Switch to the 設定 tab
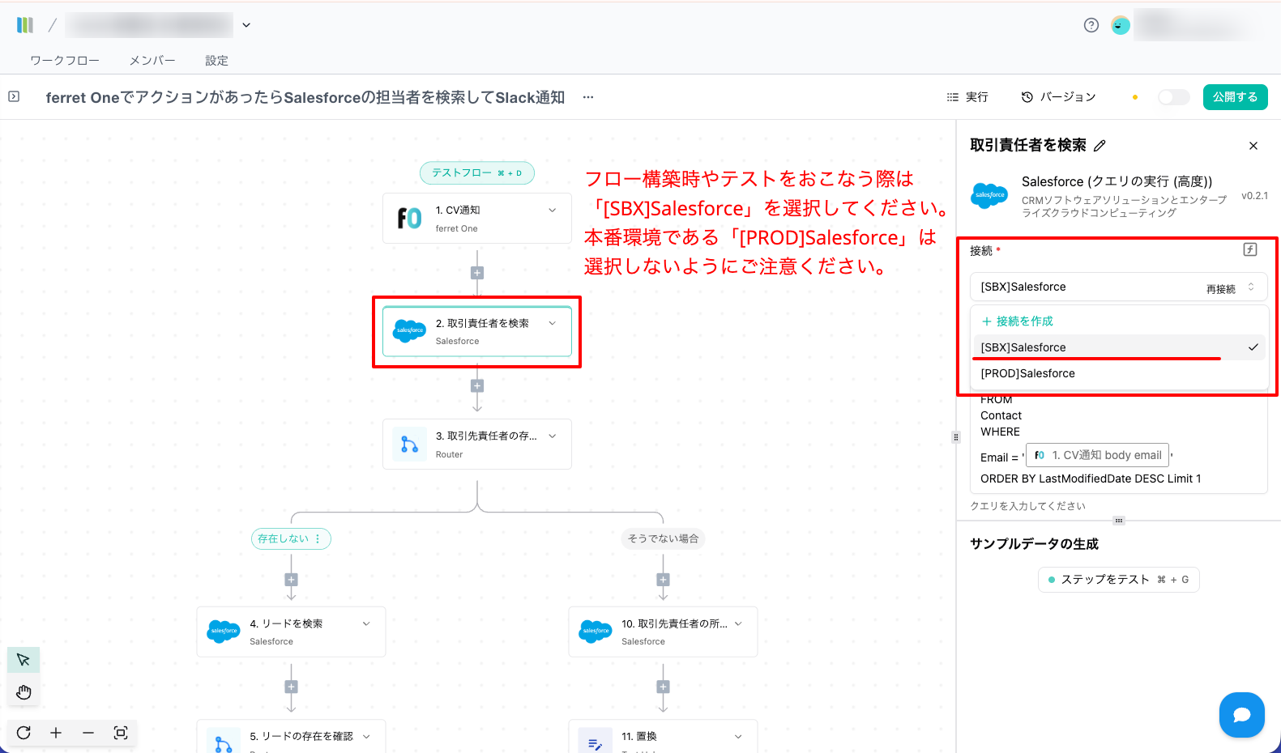The width and height of the screenshot is (1281, 753). [216, 61]
